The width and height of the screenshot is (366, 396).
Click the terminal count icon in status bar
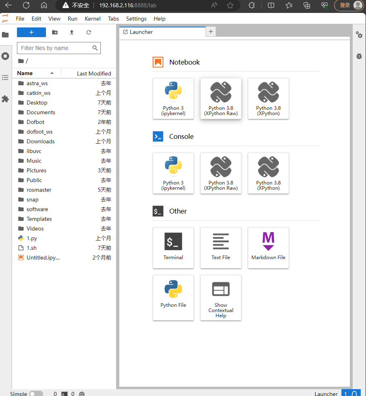coord(64,394)
